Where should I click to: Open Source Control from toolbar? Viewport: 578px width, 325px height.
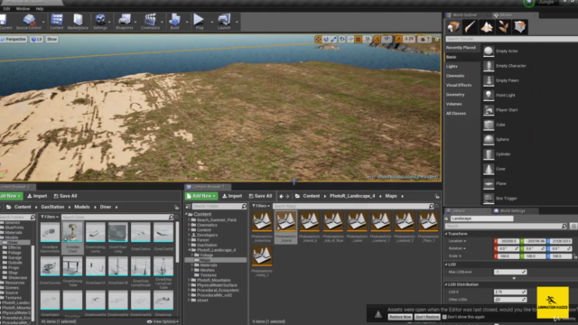29,22
